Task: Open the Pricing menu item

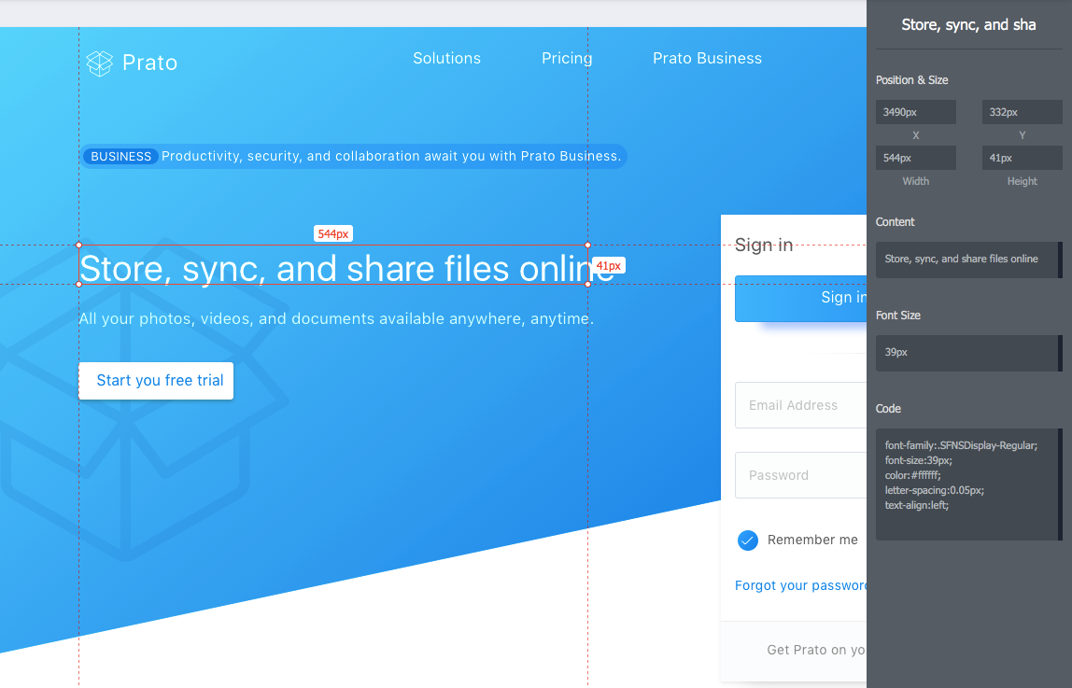Action: pyautogui.click(x=567, y=59)
